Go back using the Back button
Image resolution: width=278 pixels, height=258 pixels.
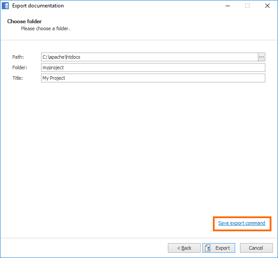pos(184,248)
